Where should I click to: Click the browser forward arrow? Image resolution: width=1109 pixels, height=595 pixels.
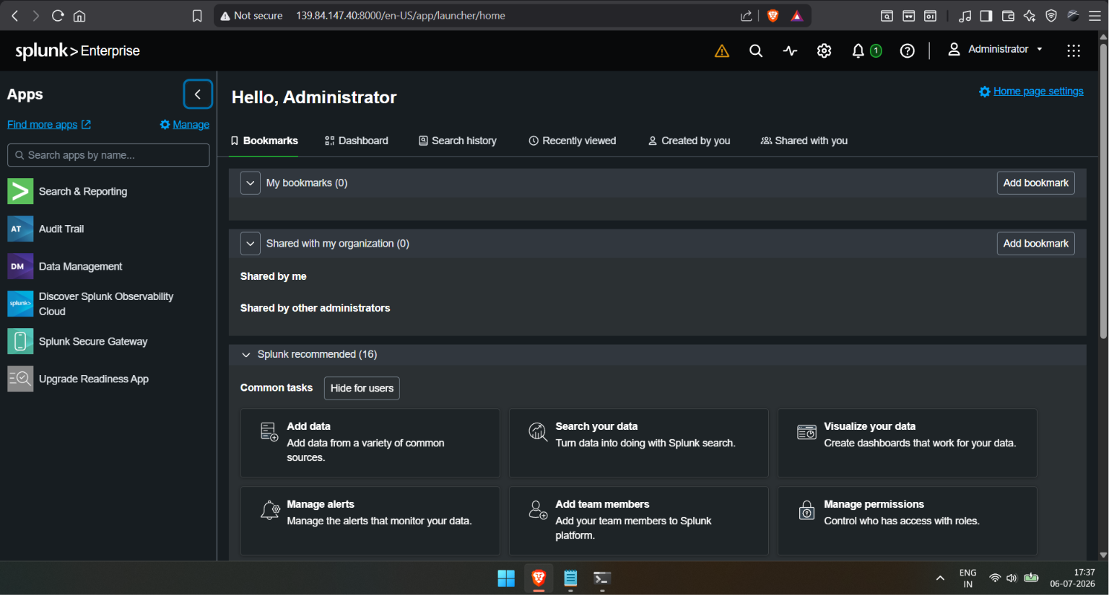tap(35, 16)
